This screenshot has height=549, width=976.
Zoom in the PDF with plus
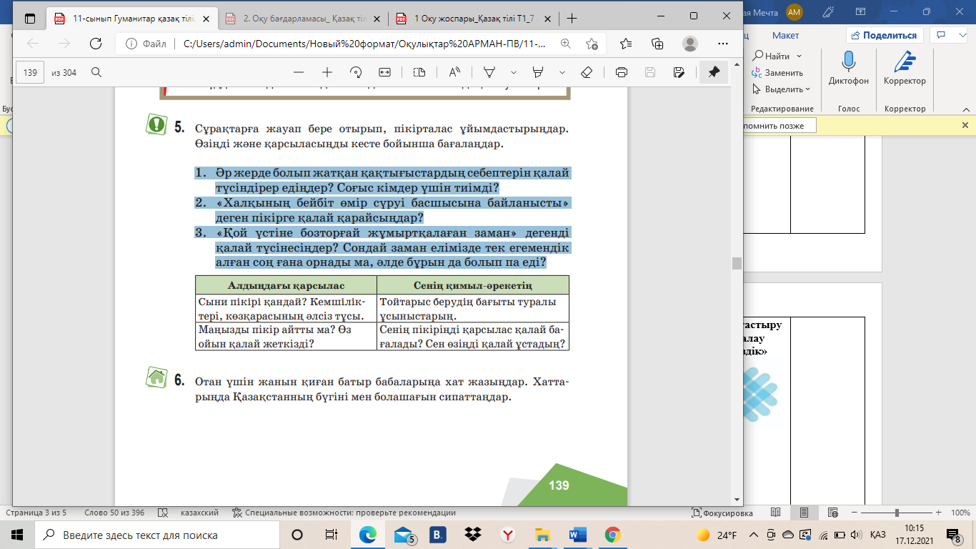coord(327,72)
